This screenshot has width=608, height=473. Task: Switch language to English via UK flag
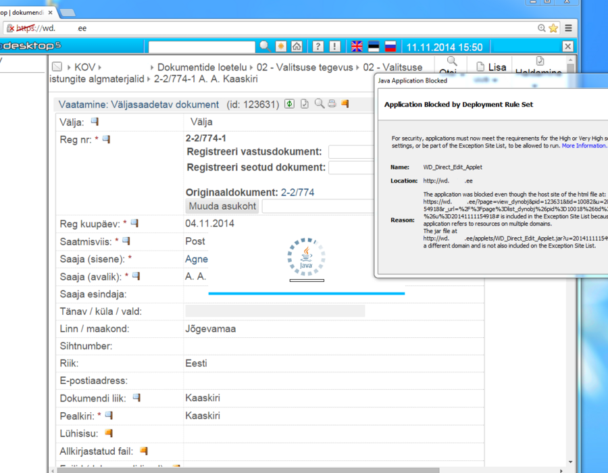357,47
